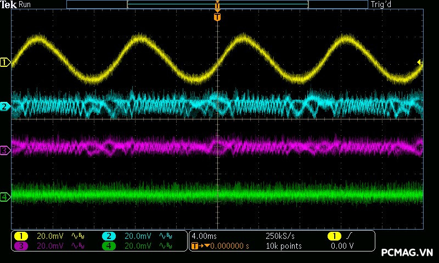Click the channel 1 yellow ground marker
439x263 pixels.
point(5,62)
